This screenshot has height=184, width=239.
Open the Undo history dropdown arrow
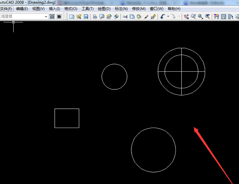pos(168,16)
